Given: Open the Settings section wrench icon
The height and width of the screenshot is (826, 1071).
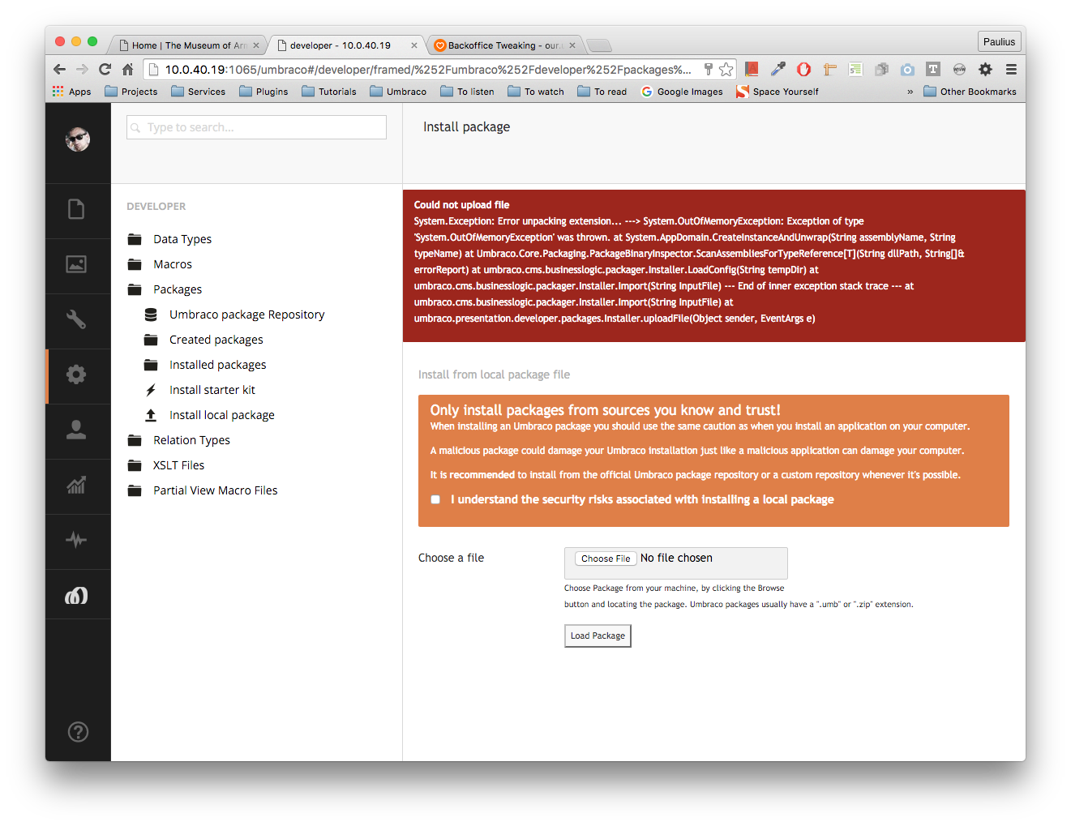Looking at the screenshot, I should [76, 319].
